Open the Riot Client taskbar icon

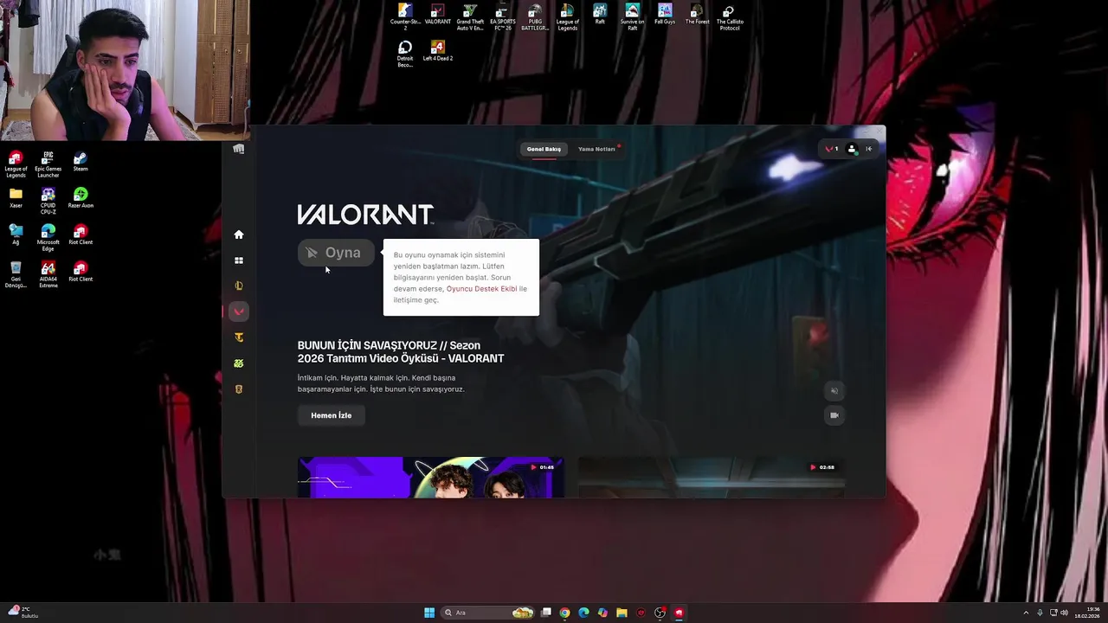680,613
